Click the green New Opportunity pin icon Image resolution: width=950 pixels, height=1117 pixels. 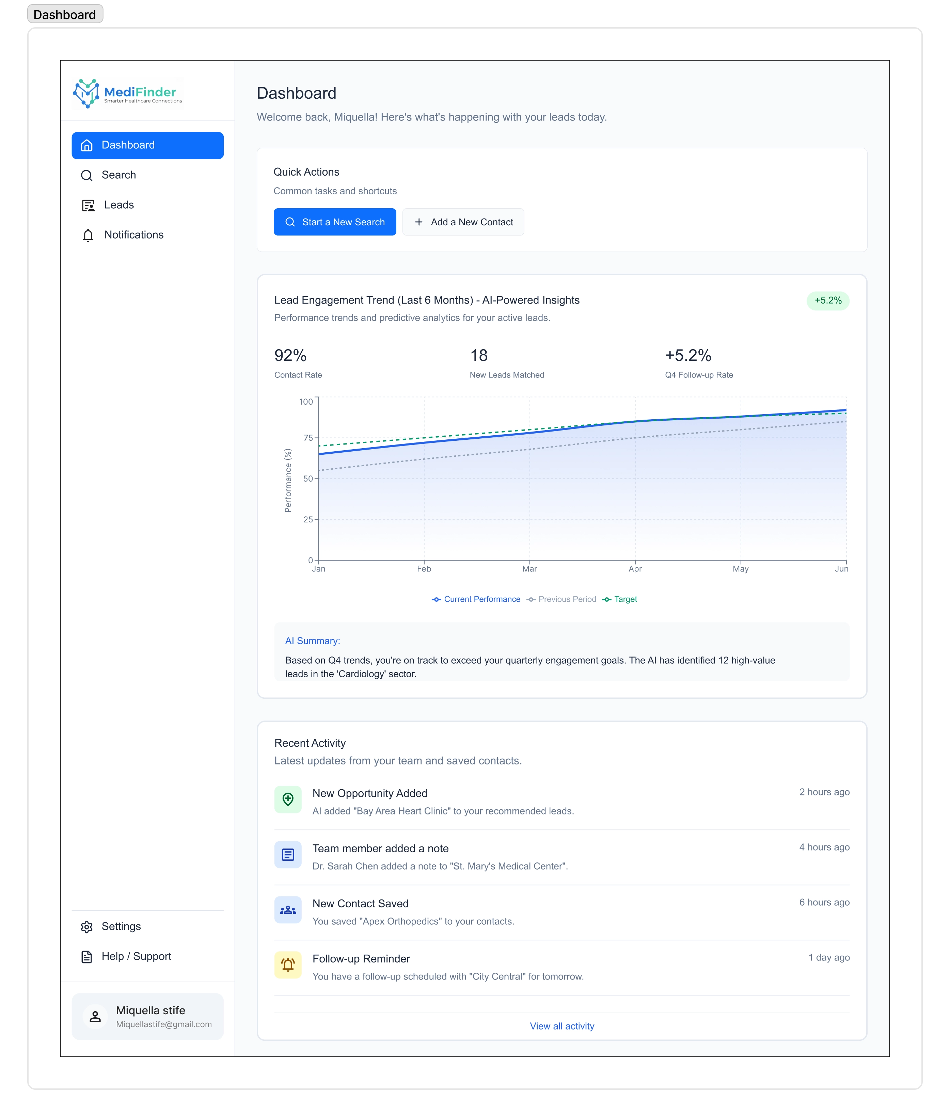[288, 799]
